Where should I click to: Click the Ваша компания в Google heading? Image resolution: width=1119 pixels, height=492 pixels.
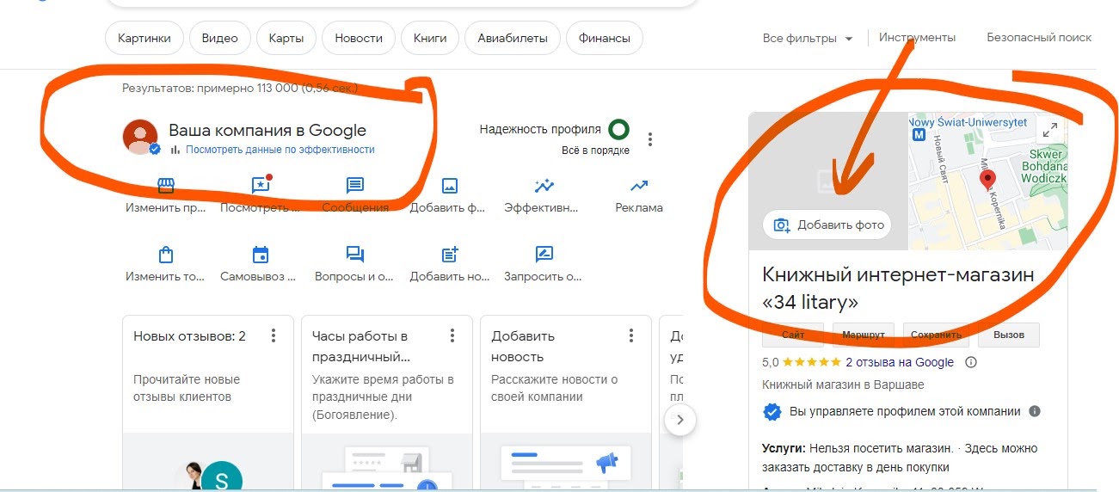click(x=267, y=131)
